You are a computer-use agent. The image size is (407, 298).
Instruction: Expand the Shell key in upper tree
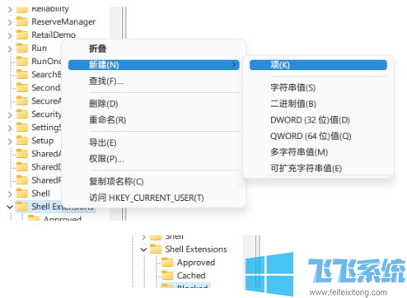pos(10,194)
